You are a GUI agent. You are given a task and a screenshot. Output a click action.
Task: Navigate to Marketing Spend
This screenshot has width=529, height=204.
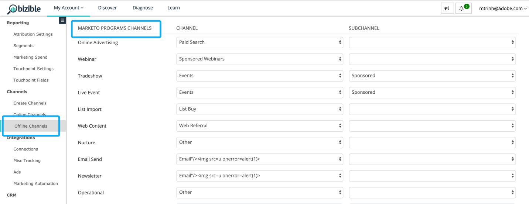pos(30,57)
